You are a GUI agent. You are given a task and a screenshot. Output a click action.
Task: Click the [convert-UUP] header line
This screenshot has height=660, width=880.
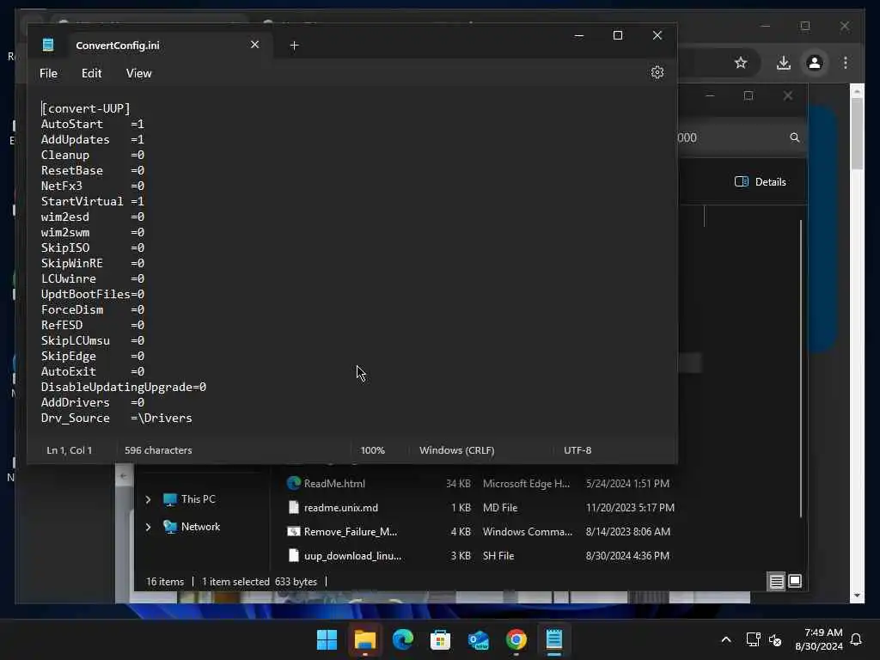pos(85,108)
